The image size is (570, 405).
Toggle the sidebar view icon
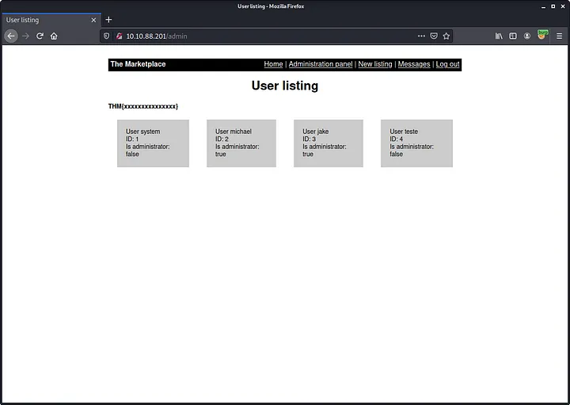[x=513, y=36]
